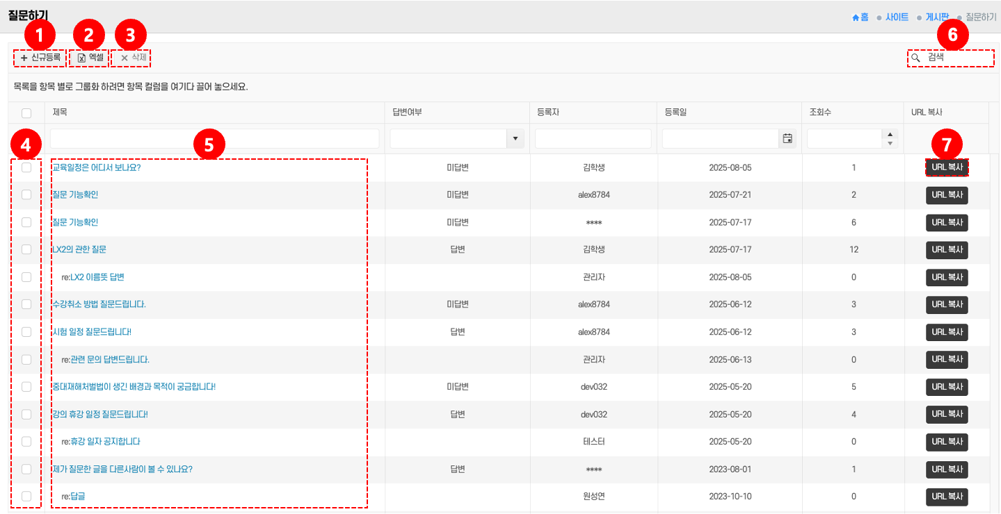Open the 답변여부 filter dropdown

click(x=515, y=139)
